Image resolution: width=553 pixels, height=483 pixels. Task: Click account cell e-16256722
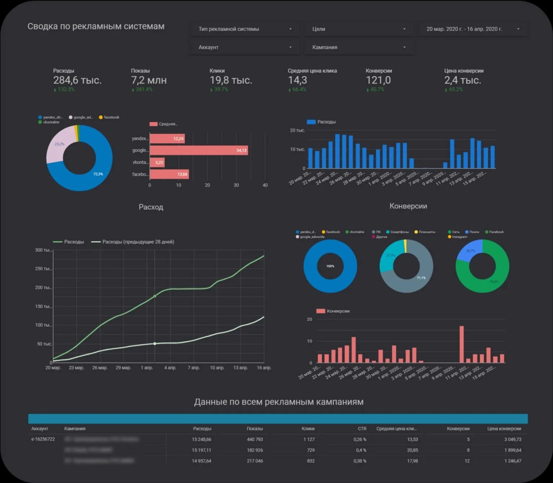(43, 439)
